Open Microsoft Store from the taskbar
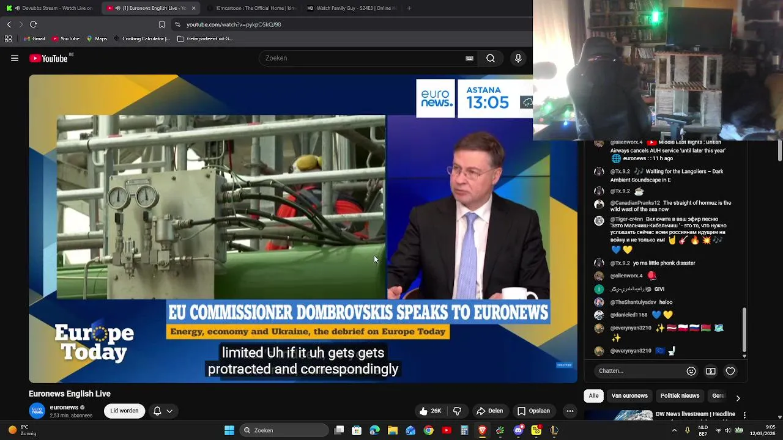 click(x=357, y=430)
